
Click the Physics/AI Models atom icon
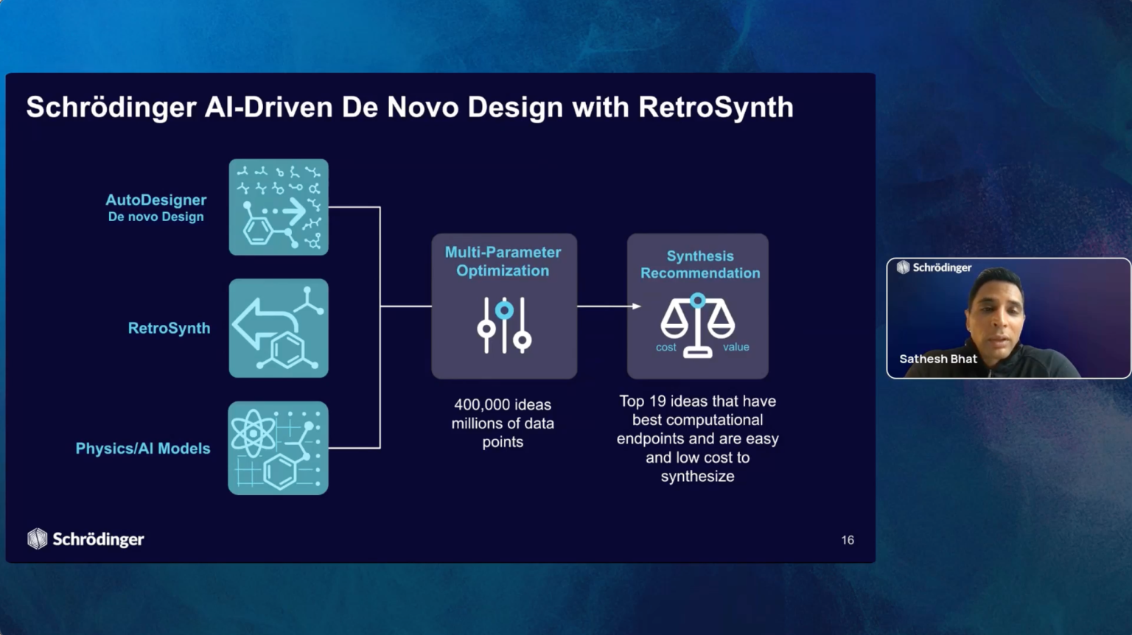[x=279, y=448]
